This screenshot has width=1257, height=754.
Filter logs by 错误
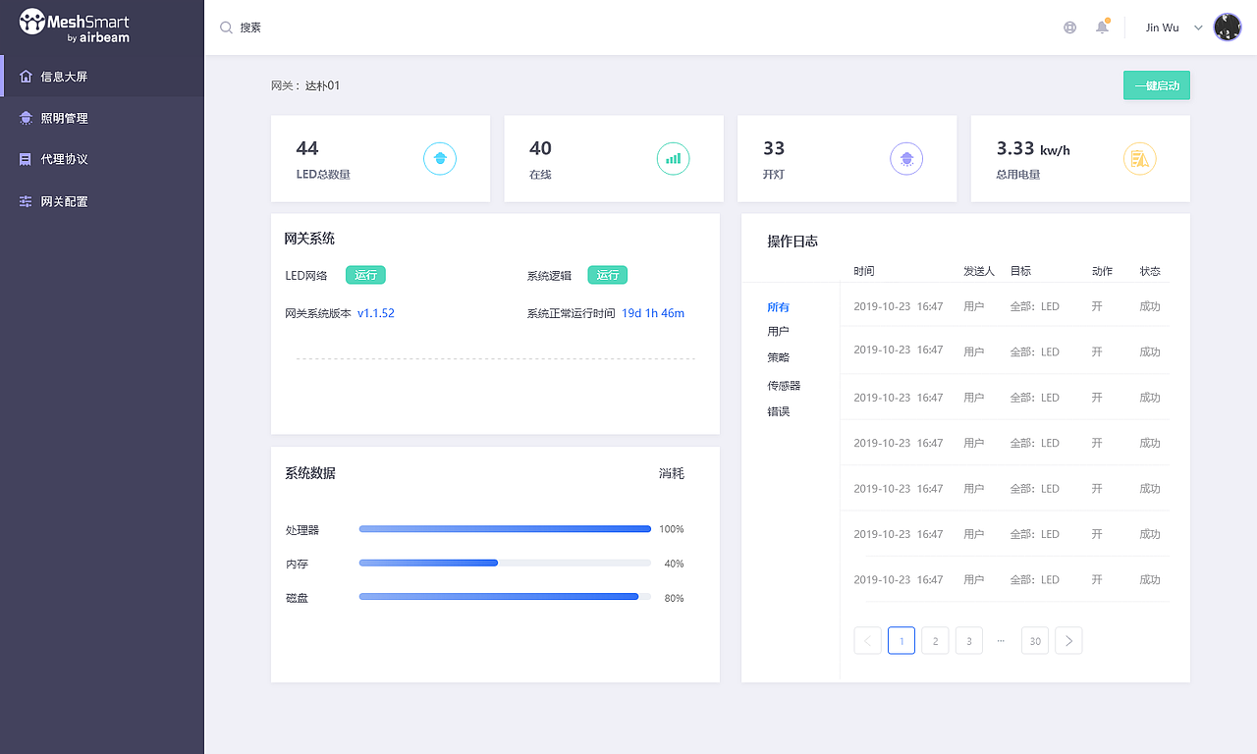point(778,411)
